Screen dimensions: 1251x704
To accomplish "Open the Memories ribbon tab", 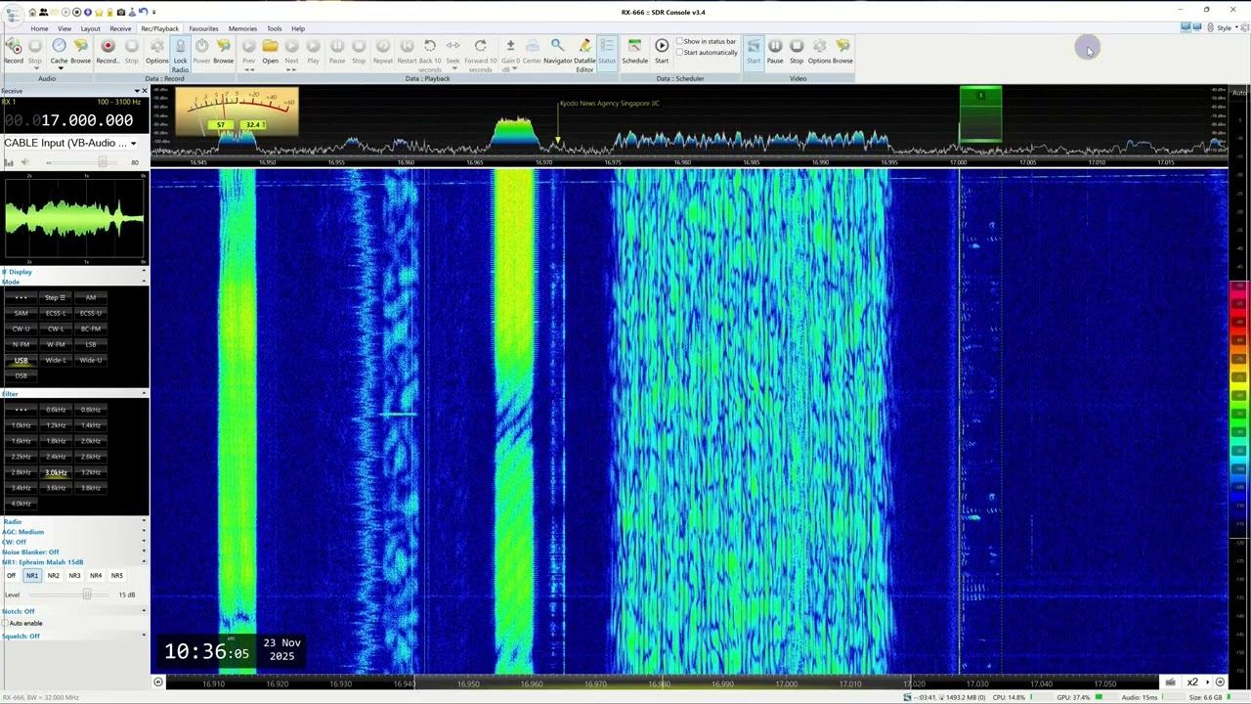I will (x=242, y=28).
